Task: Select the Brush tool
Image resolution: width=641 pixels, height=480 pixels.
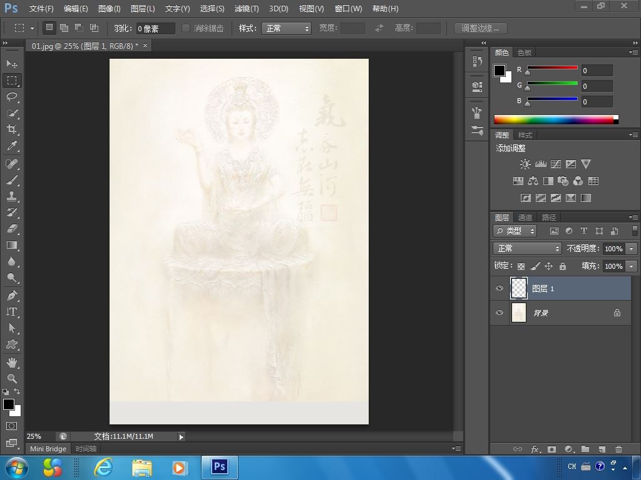Action: click(x=12, y=180)
